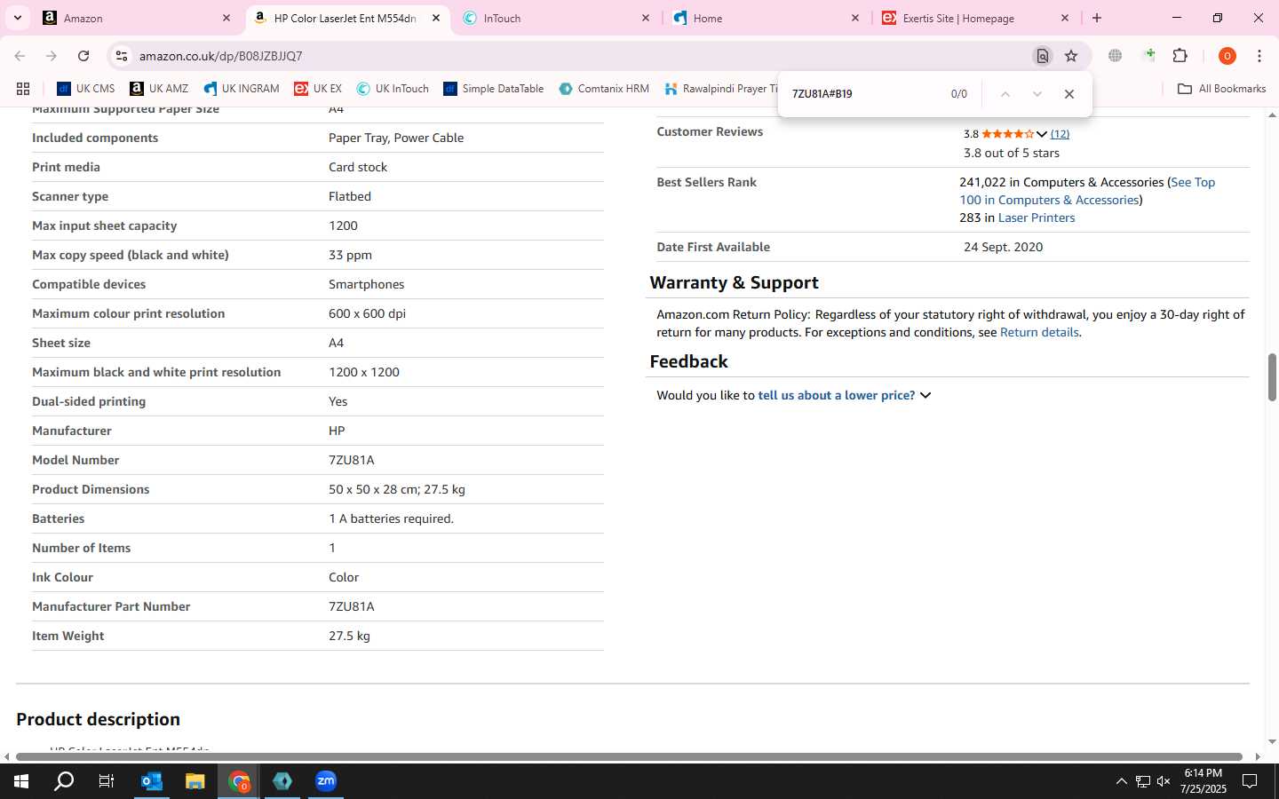Open the Chrome three-dot menu

tap(1259, 56)
